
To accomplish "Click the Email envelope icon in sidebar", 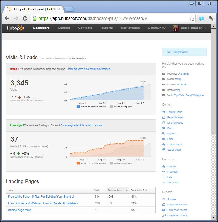I will [x=164, y=139].
